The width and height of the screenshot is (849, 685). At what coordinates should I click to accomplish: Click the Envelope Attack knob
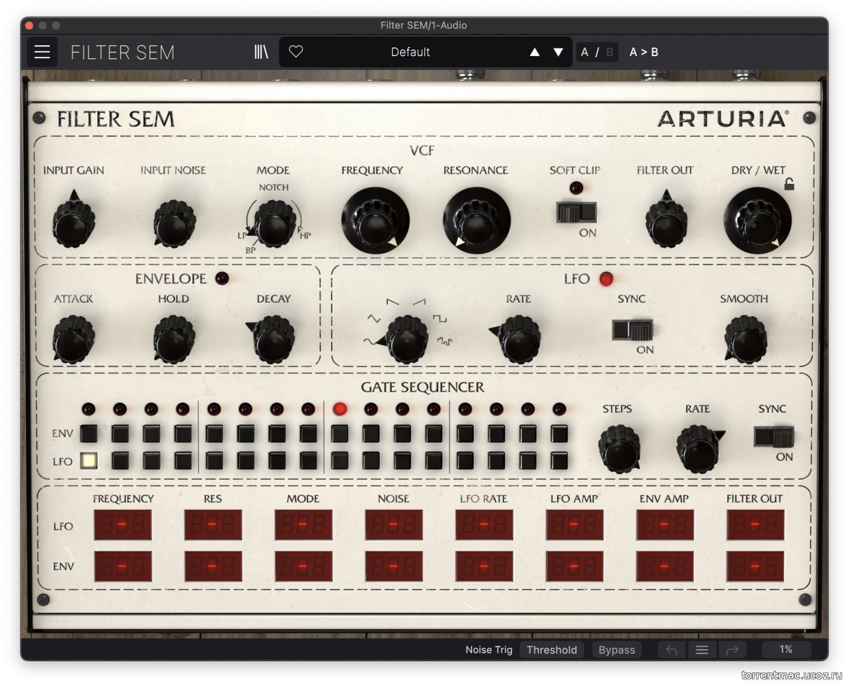[x=73, y=339]
